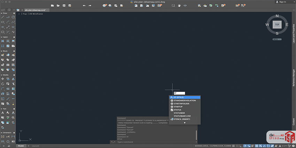Expand more suggestions arrow in autocomplete list

[185, 123]
